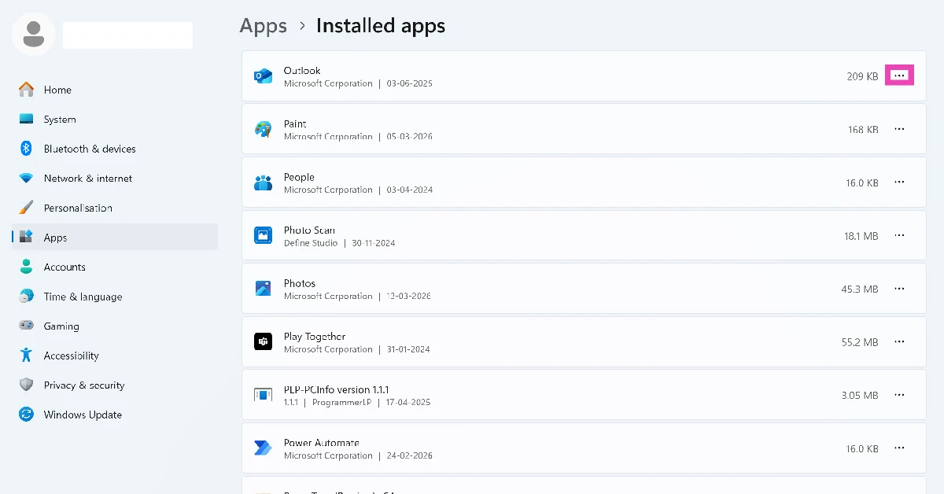Go to Bluetooth & devices settings

click(90, 149)
